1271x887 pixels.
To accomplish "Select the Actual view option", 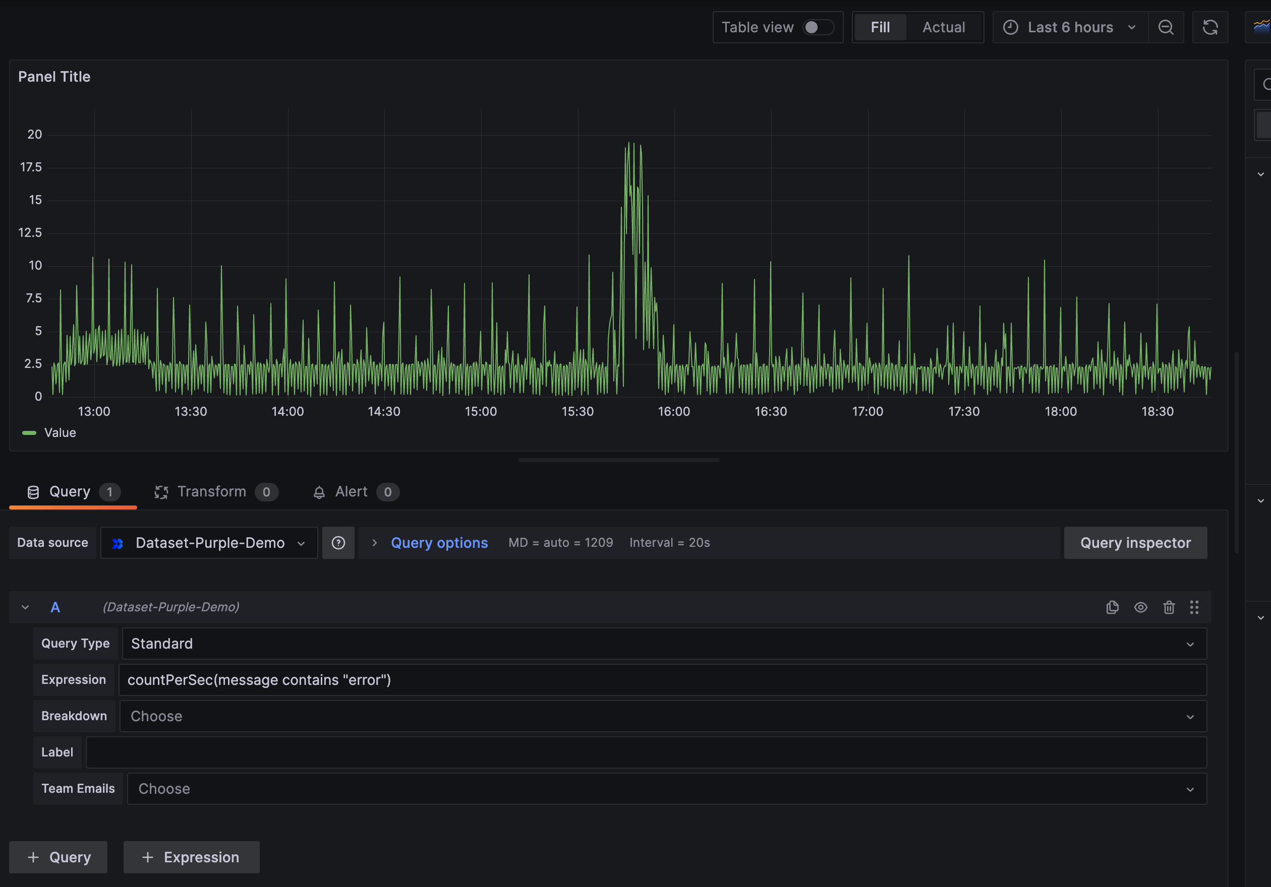I will pos(943,27).
